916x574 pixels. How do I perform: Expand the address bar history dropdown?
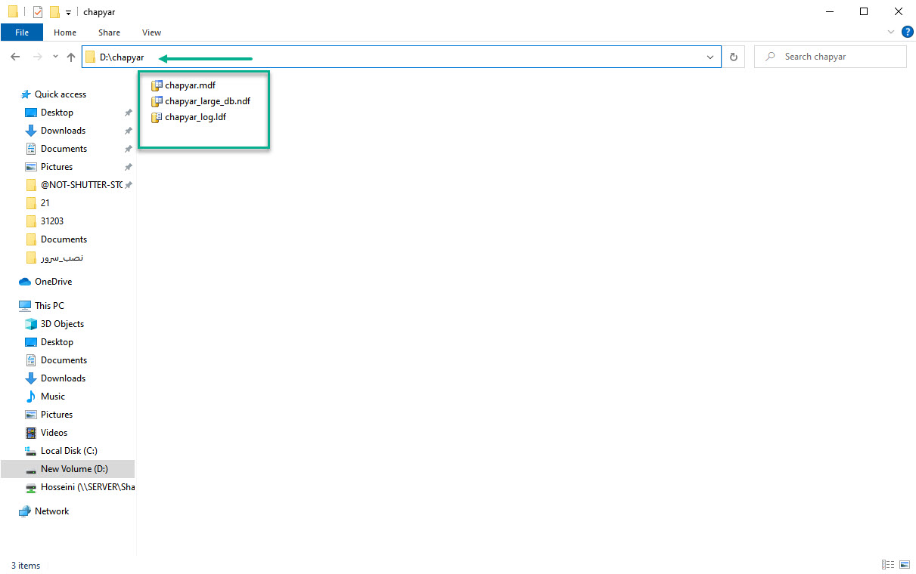tap(710, 57)
